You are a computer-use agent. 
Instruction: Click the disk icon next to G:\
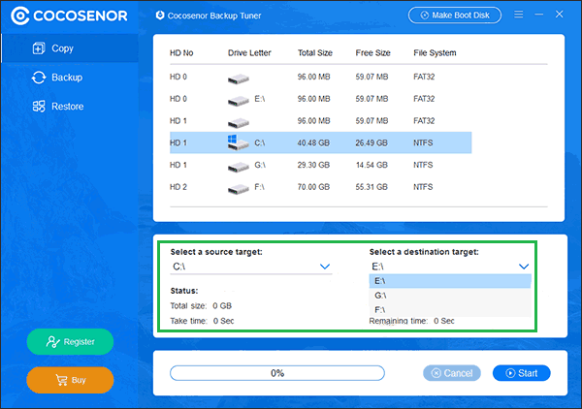coord(239,167)
